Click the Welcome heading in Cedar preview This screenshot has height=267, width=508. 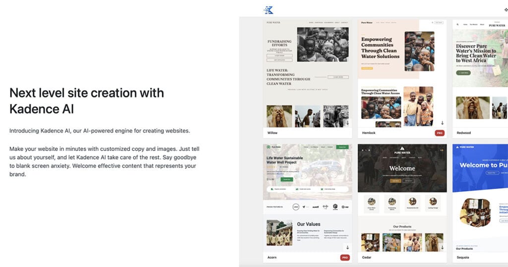402,168
